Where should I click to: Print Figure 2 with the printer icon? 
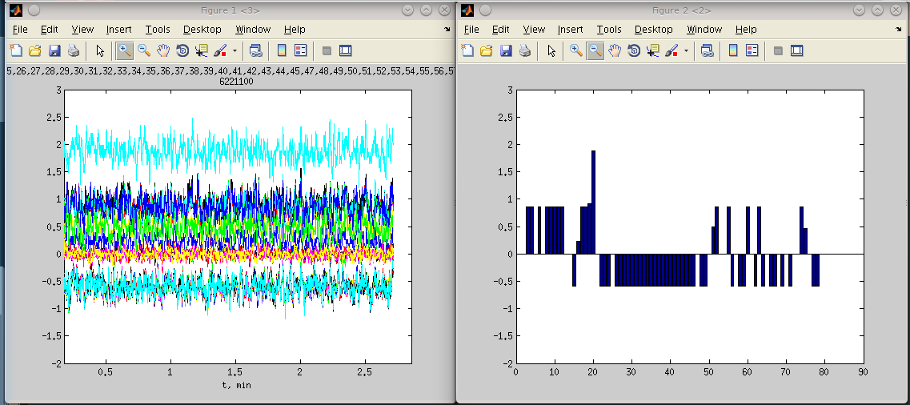(x=525, y=50)
